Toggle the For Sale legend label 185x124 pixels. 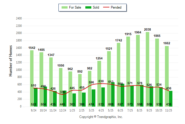click(x=75, y=7)
